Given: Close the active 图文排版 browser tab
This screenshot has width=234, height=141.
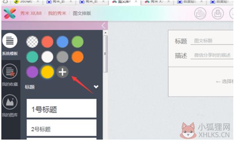Looking at the screenshot, I should tap(136, 2).
